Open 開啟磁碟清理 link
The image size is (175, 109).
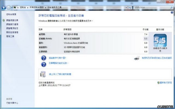12,32
